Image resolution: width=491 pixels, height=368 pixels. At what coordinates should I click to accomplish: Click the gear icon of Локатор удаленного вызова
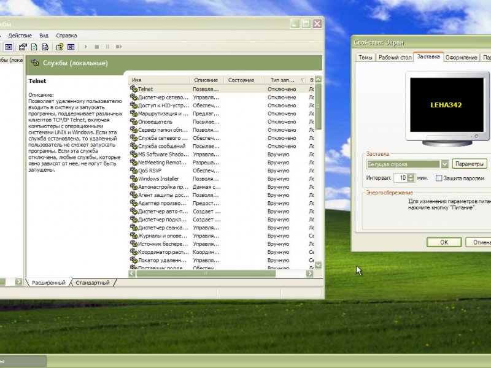point(134,259)
